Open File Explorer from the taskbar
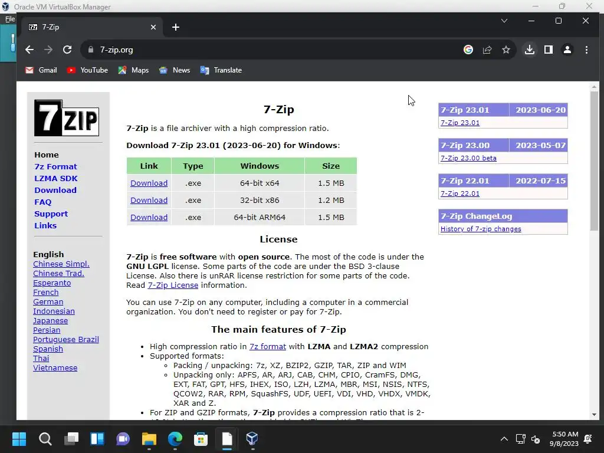Image resolution: width=604 pixels, height=453 pixels. [149, 439]
